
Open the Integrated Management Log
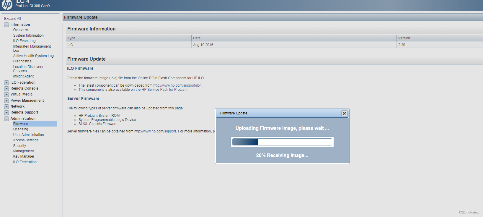coord(32,48)
